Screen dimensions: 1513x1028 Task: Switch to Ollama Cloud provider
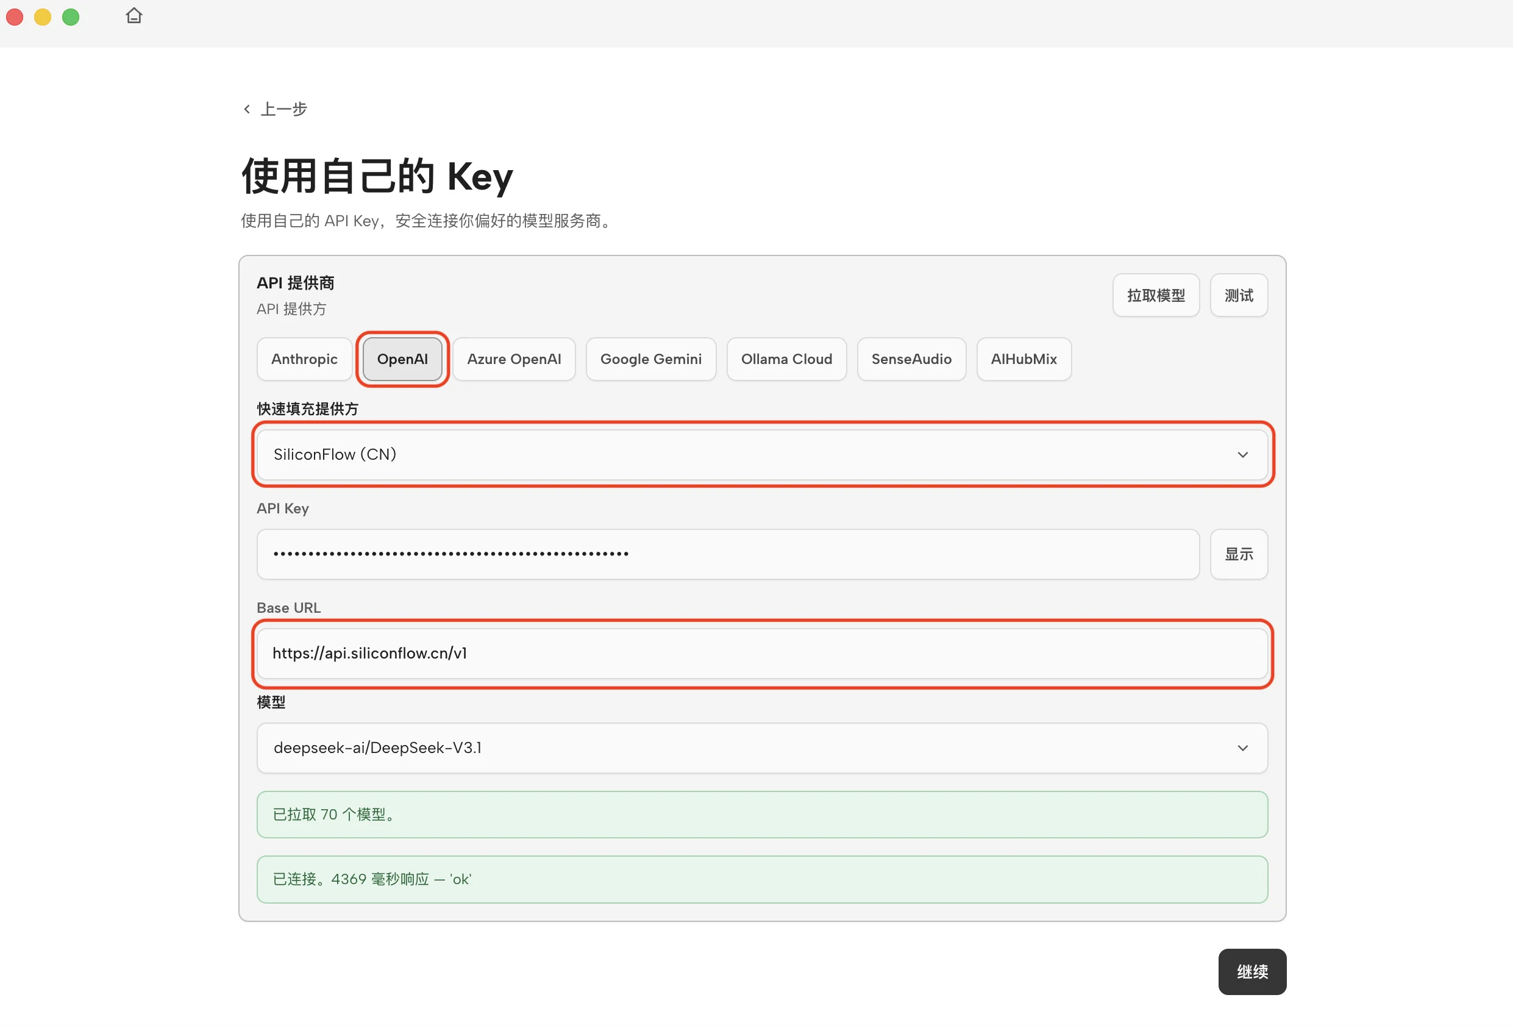(786, 359)
